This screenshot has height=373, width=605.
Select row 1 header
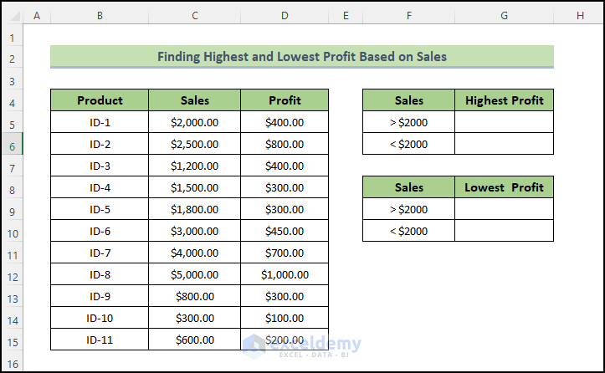12,38
